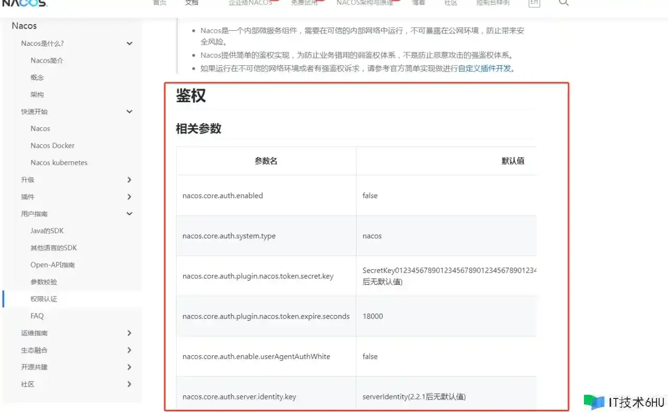Select the nacos.core.auth.enabled parameter cell
The width and height of the screenshot is (668, 412).
[266, 196]
